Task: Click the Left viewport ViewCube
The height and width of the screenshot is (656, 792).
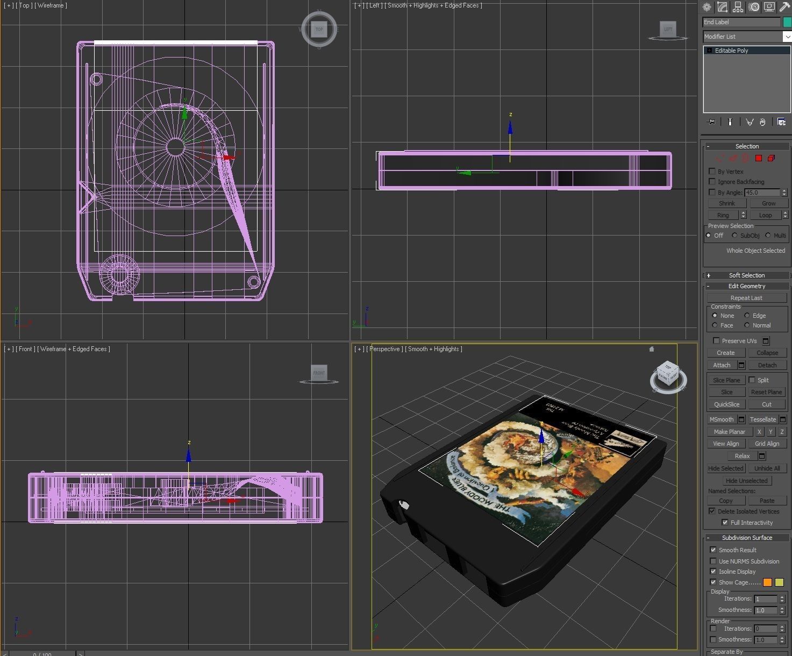Action: pos(668,30)
